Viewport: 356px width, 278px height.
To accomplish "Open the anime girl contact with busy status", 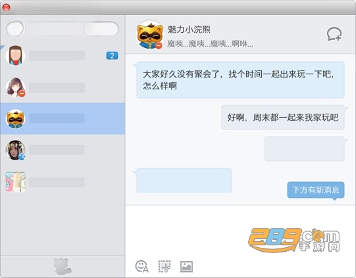I will click(x=63, y=87).
